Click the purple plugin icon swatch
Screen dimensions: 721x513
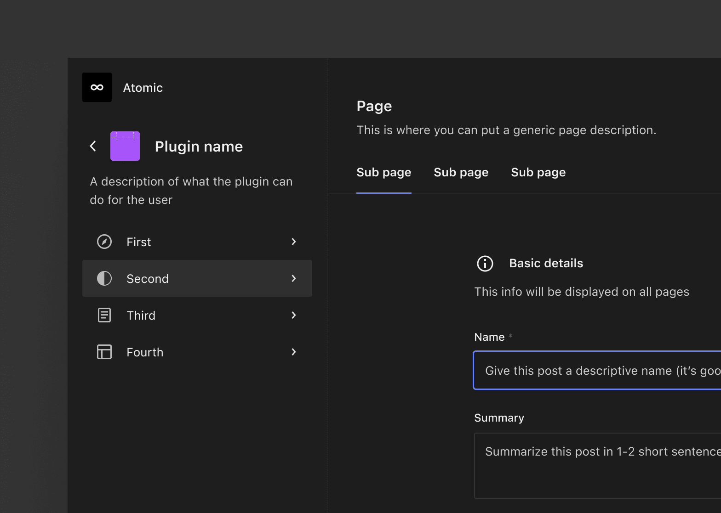pyautogui.click(x=125, y=146)
